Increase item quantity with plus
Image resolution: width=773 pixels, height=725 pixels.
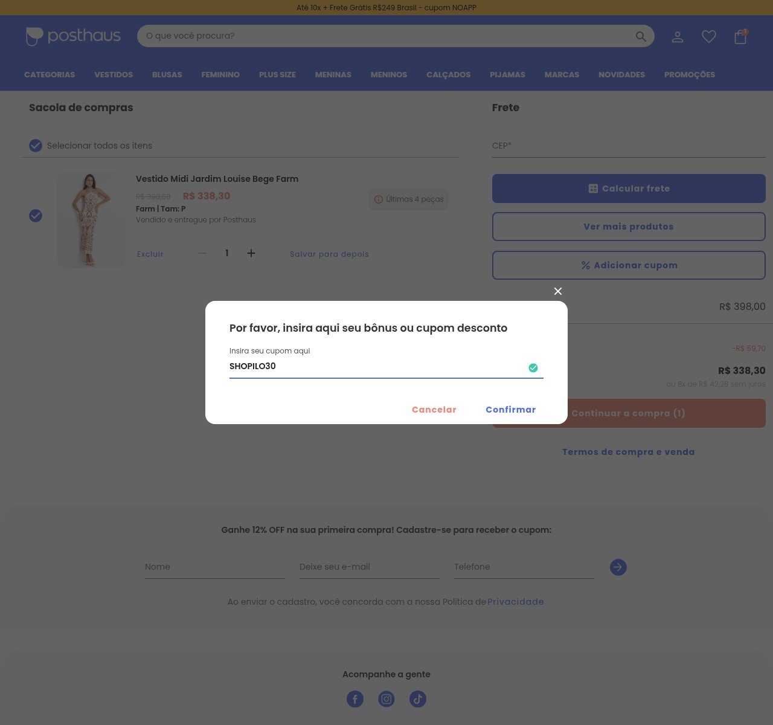pyautogui.click(x=251, y=253)
